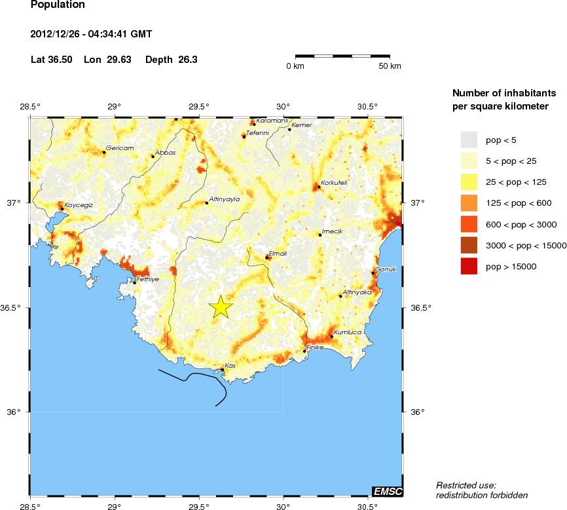Click the 50 km scale bar

tap(343, 56)
